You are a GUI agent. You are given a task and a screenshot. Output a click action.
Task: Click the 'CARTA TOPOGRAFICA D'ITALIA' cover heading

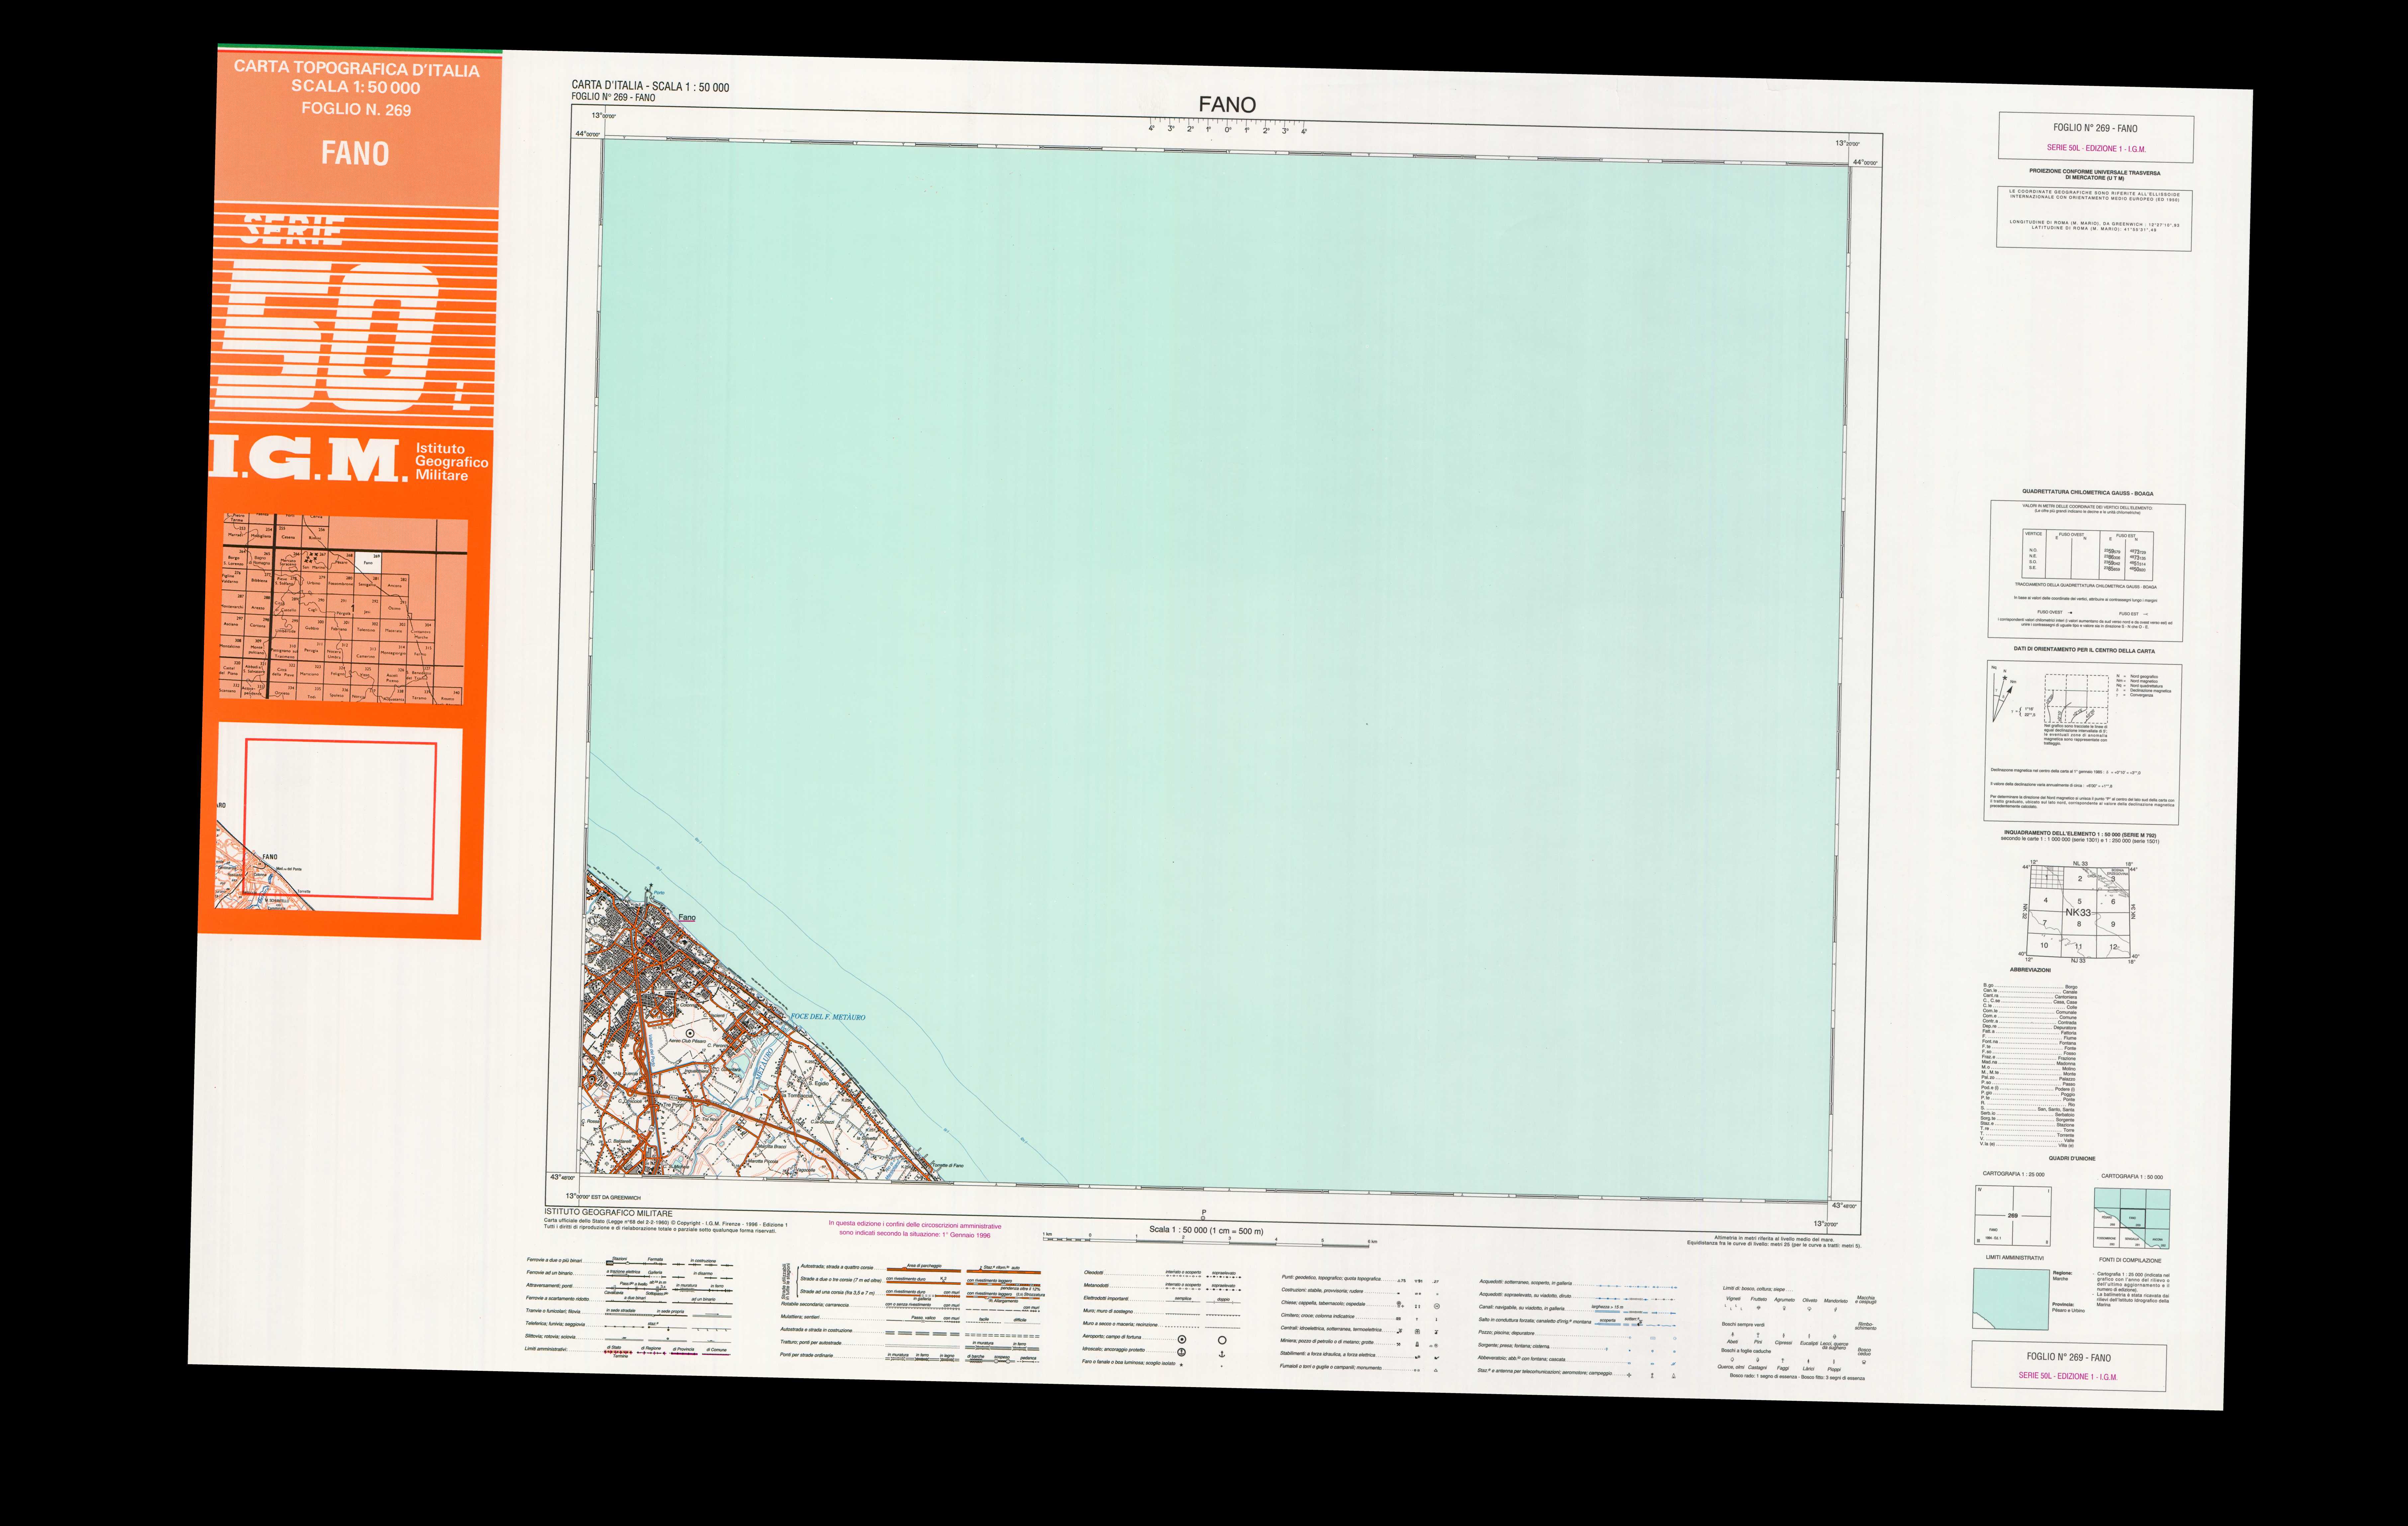(357, 69)
